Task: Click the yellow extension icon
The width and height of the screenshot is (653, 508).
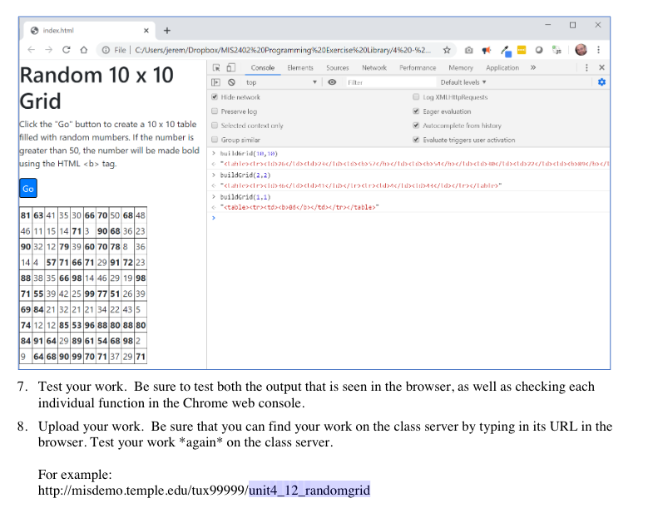Action: coord(522,50)
